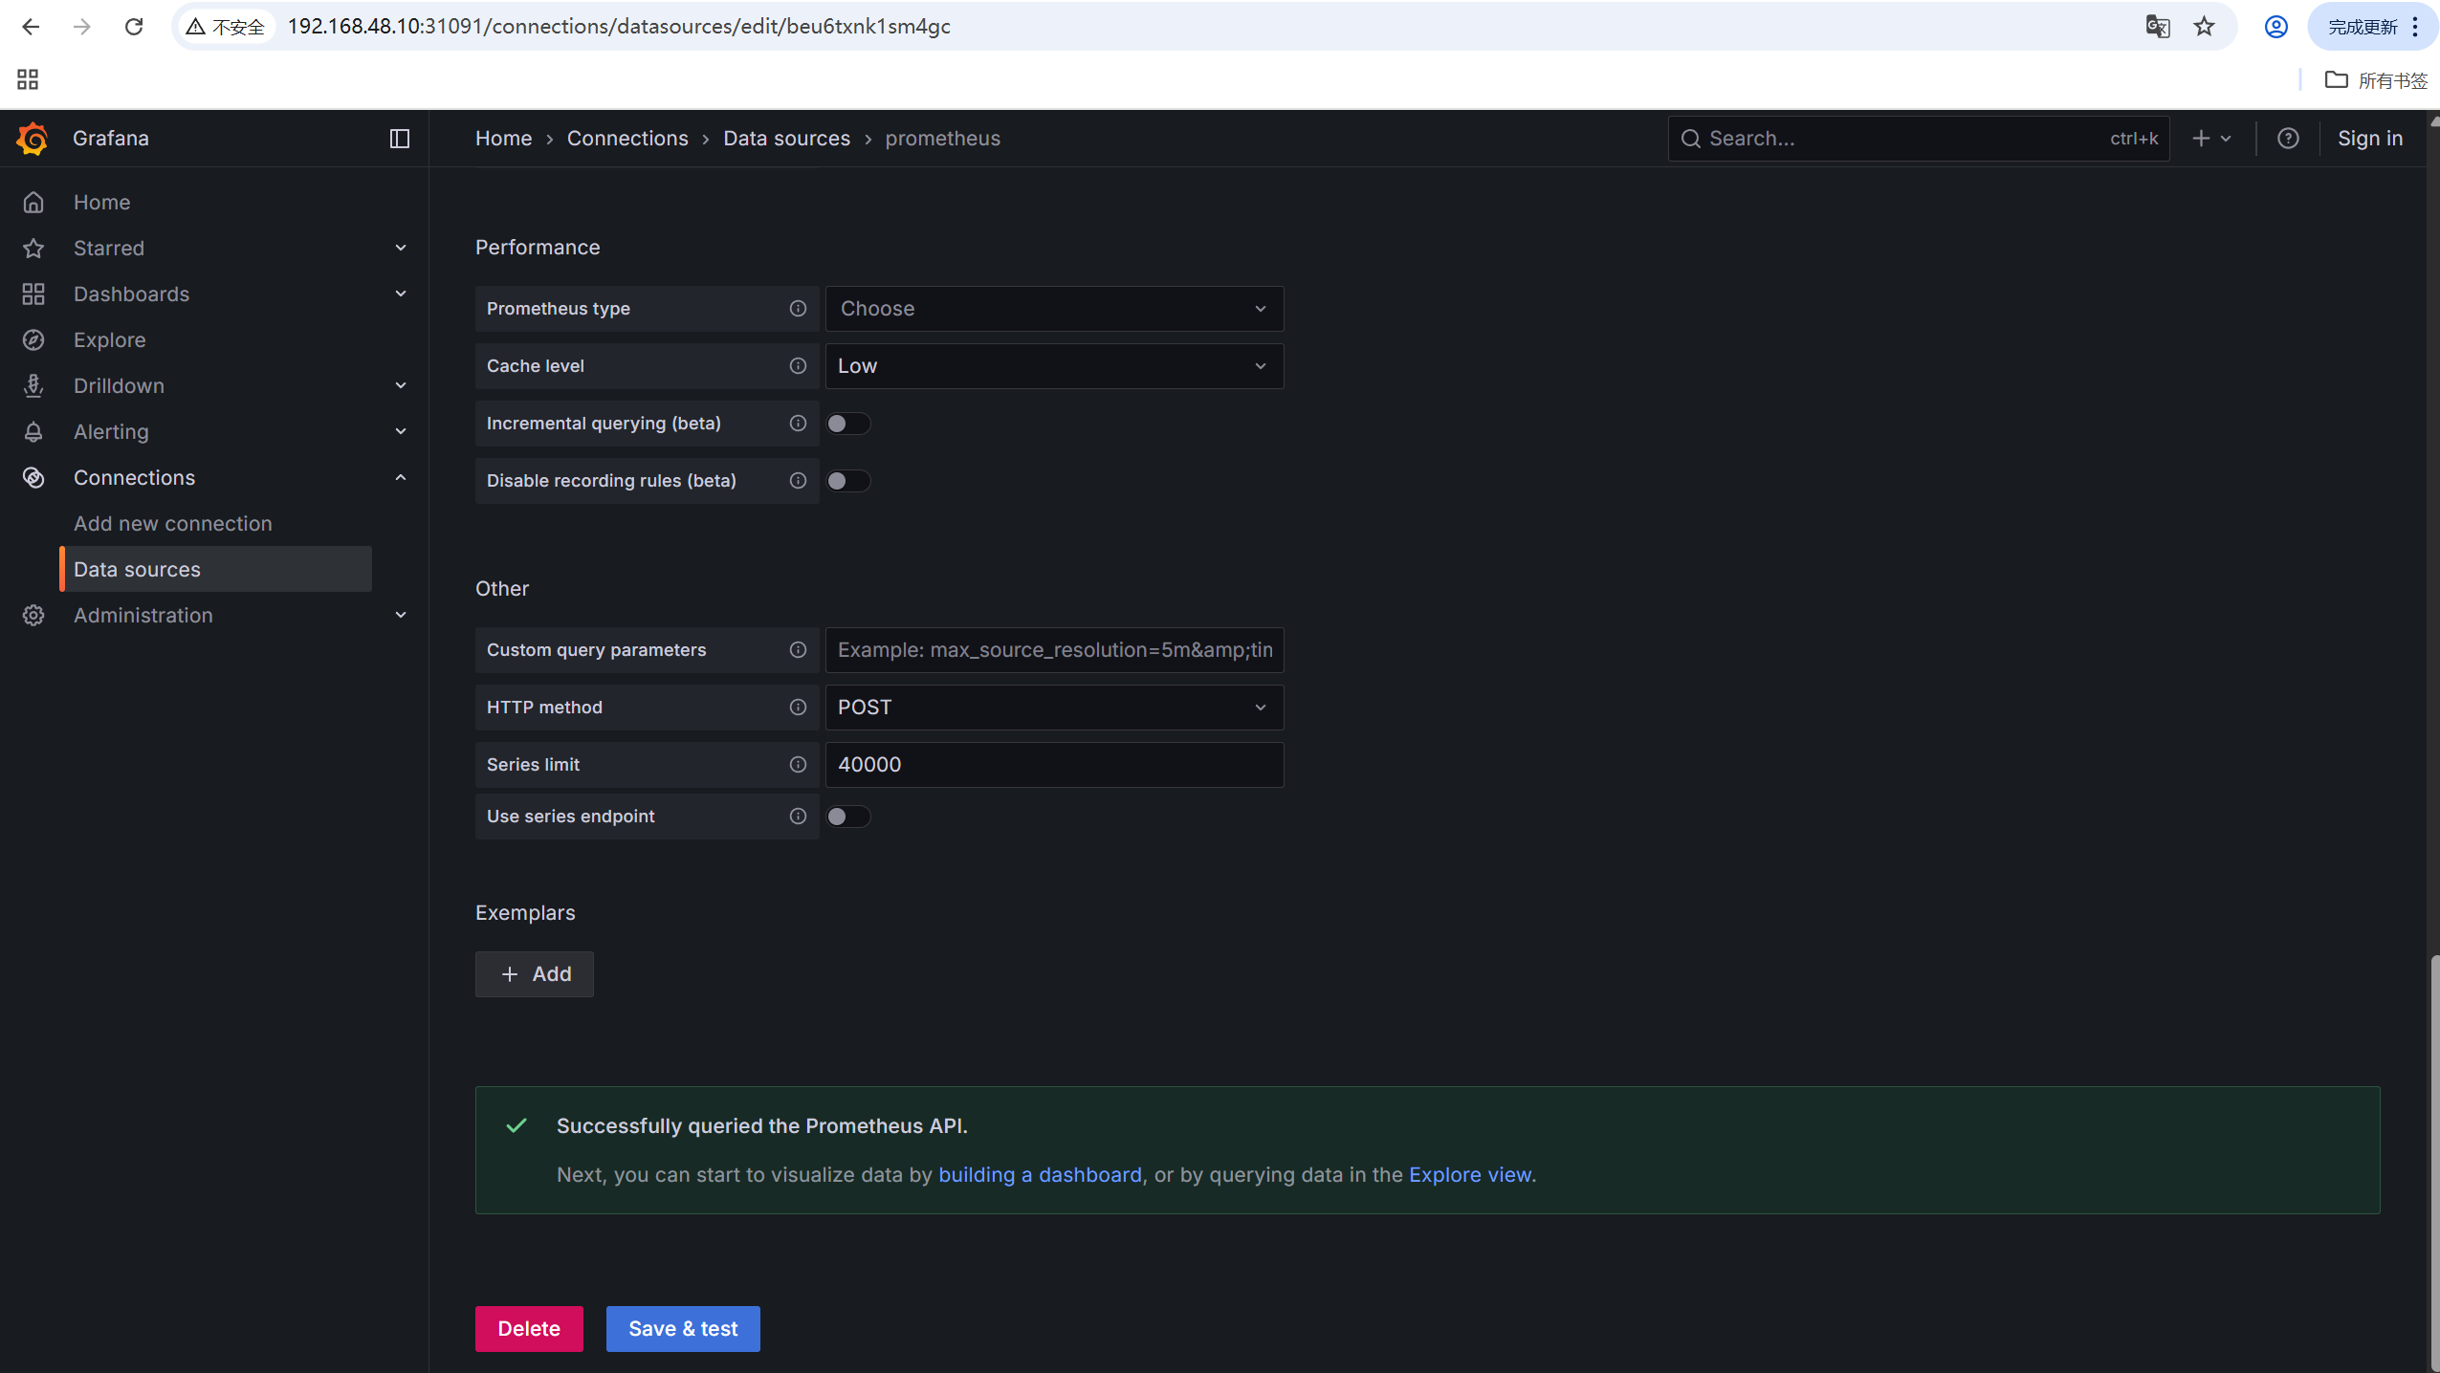Enable Incremental querying (beta) toggle
This screenshot has height=1373, width=2440.
pos(848,424)
